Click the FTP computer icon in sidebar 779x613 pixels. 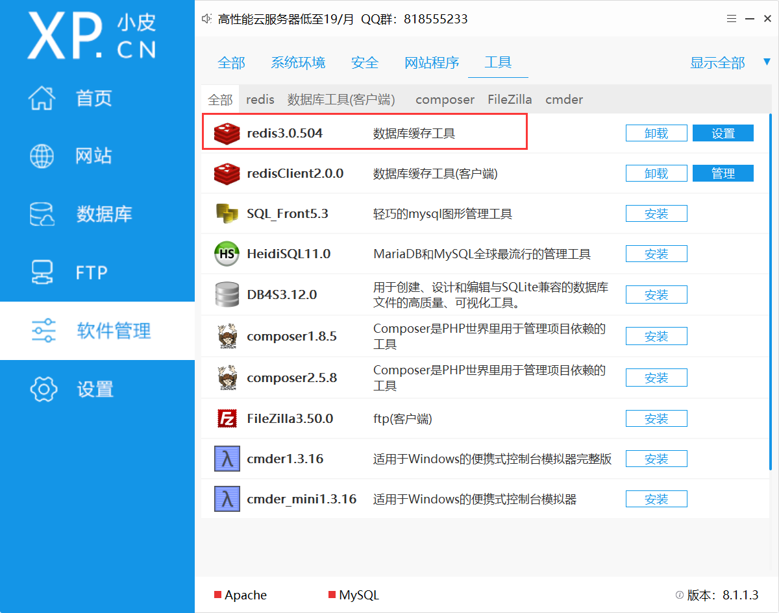[43, 272]
